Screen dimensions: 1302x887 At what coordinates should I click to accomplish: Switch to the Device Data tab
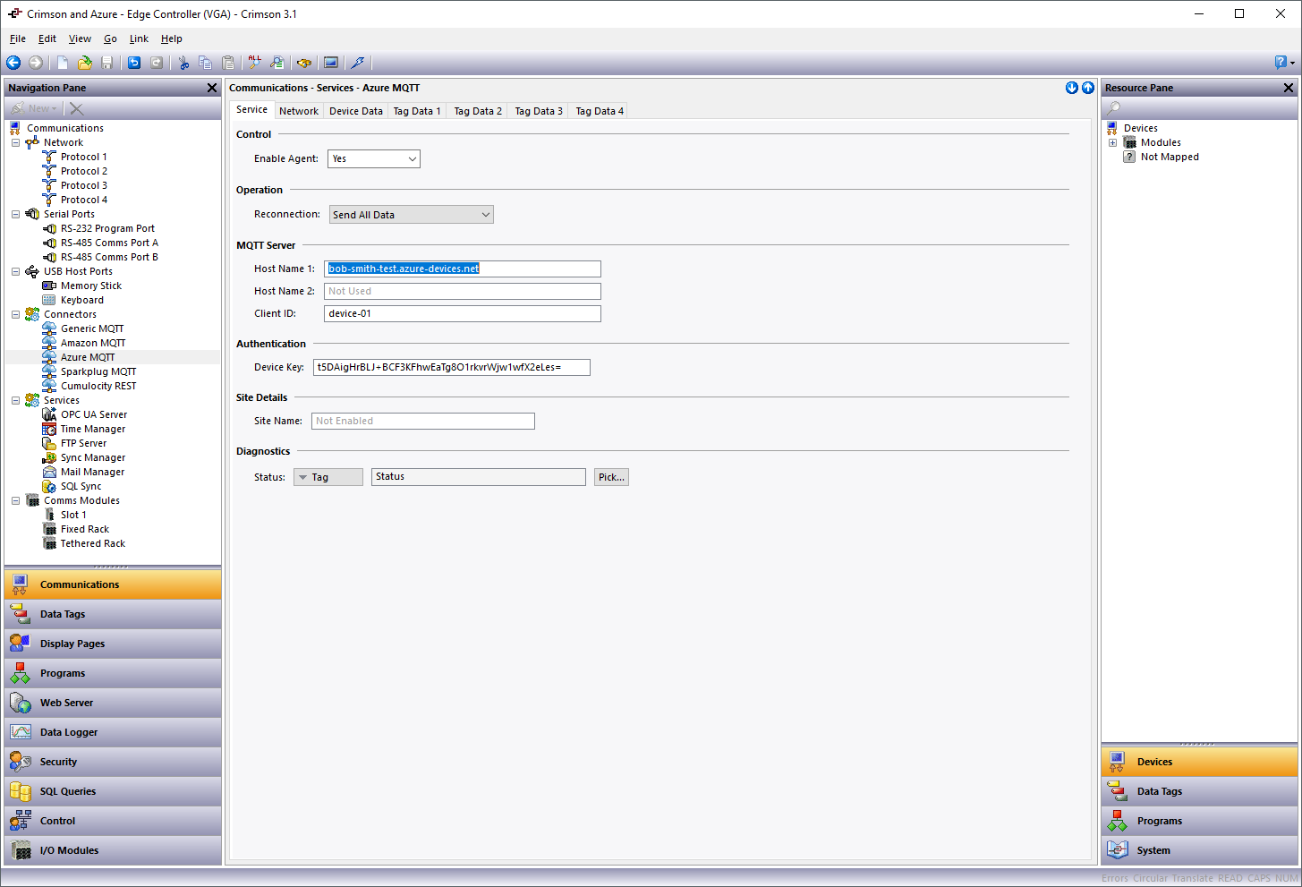[x=356, y=111]
